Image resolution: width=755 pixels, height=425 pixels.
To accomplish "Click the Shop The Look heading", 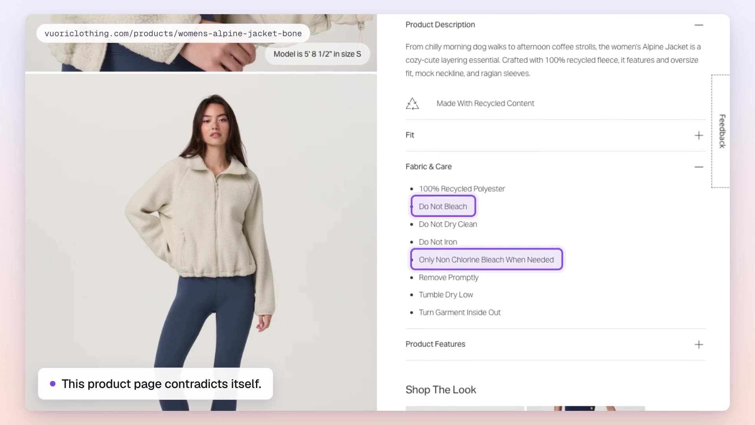I will 440,390.
